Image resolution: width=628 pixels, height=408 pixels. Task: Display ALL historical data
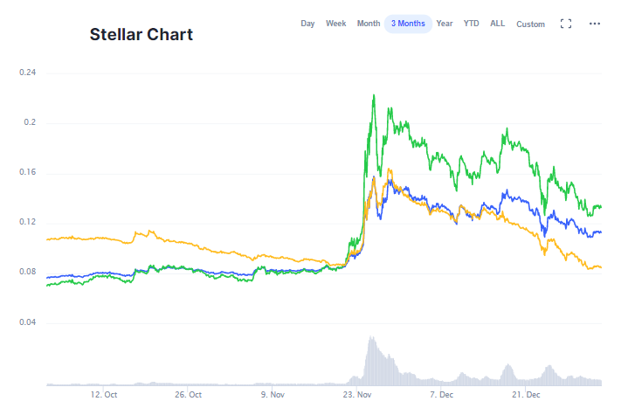pos(497,24)
